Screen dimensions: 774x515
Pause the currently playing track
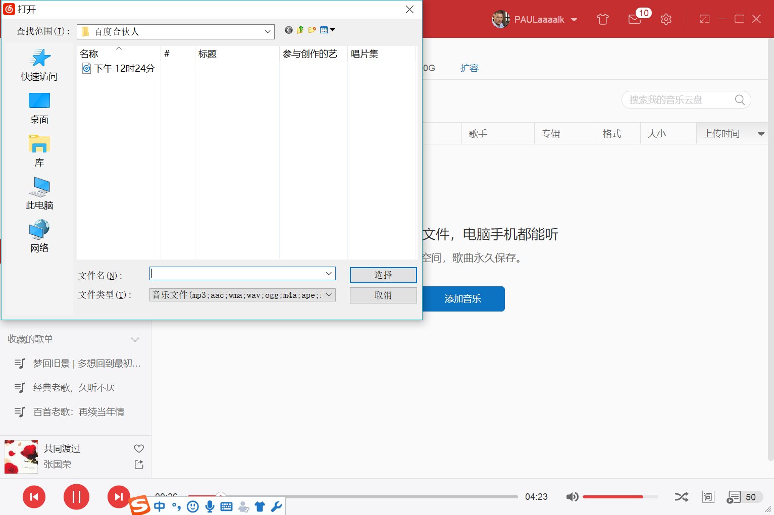tap(76, 497)
